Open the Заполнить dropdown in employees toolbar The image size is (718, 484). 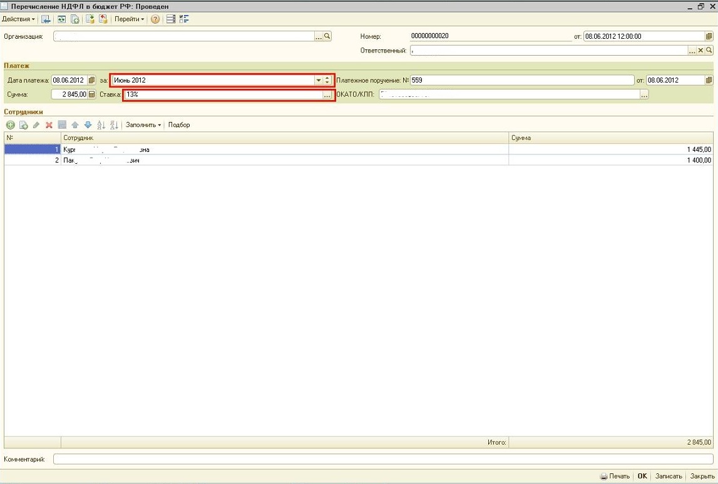coord(143,125)
